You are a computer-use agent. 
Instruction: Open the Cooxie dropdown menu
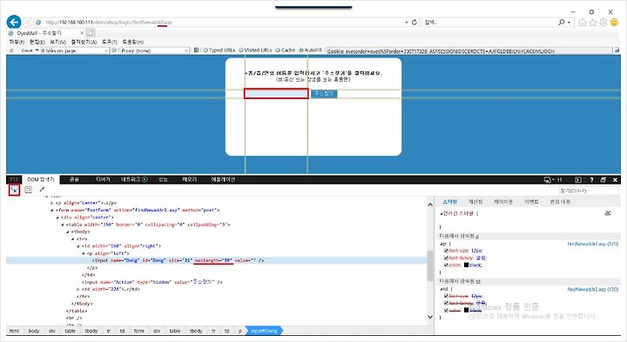pos(30,50)
